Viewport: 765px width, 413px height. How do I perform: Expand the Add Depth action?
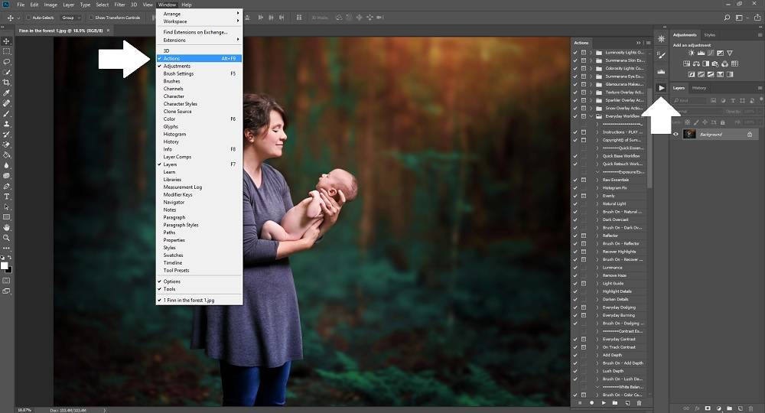point(597,355)
